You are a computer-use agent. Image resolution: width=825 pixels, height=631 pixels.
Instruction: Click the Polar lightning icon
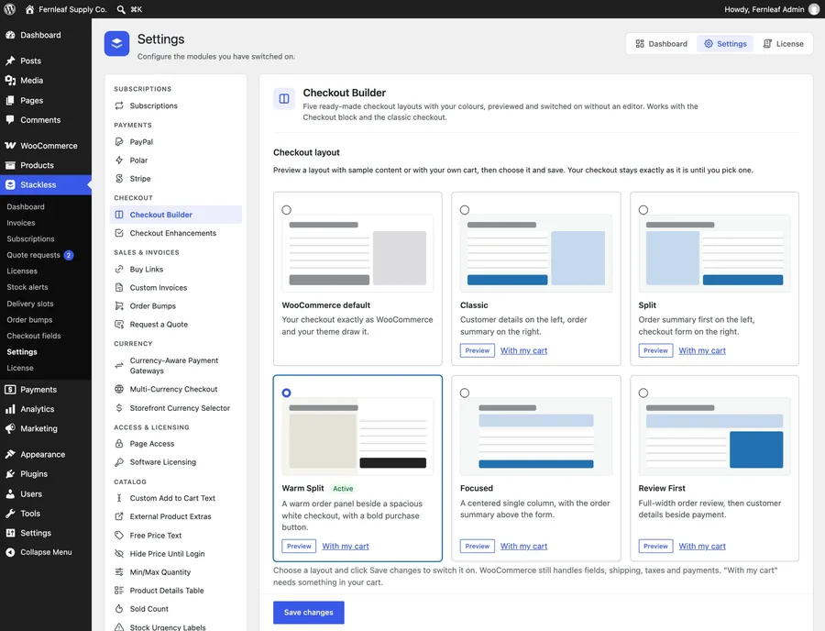point(119,161)
